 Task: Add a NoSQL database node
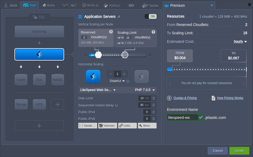[x=58, y=80]
